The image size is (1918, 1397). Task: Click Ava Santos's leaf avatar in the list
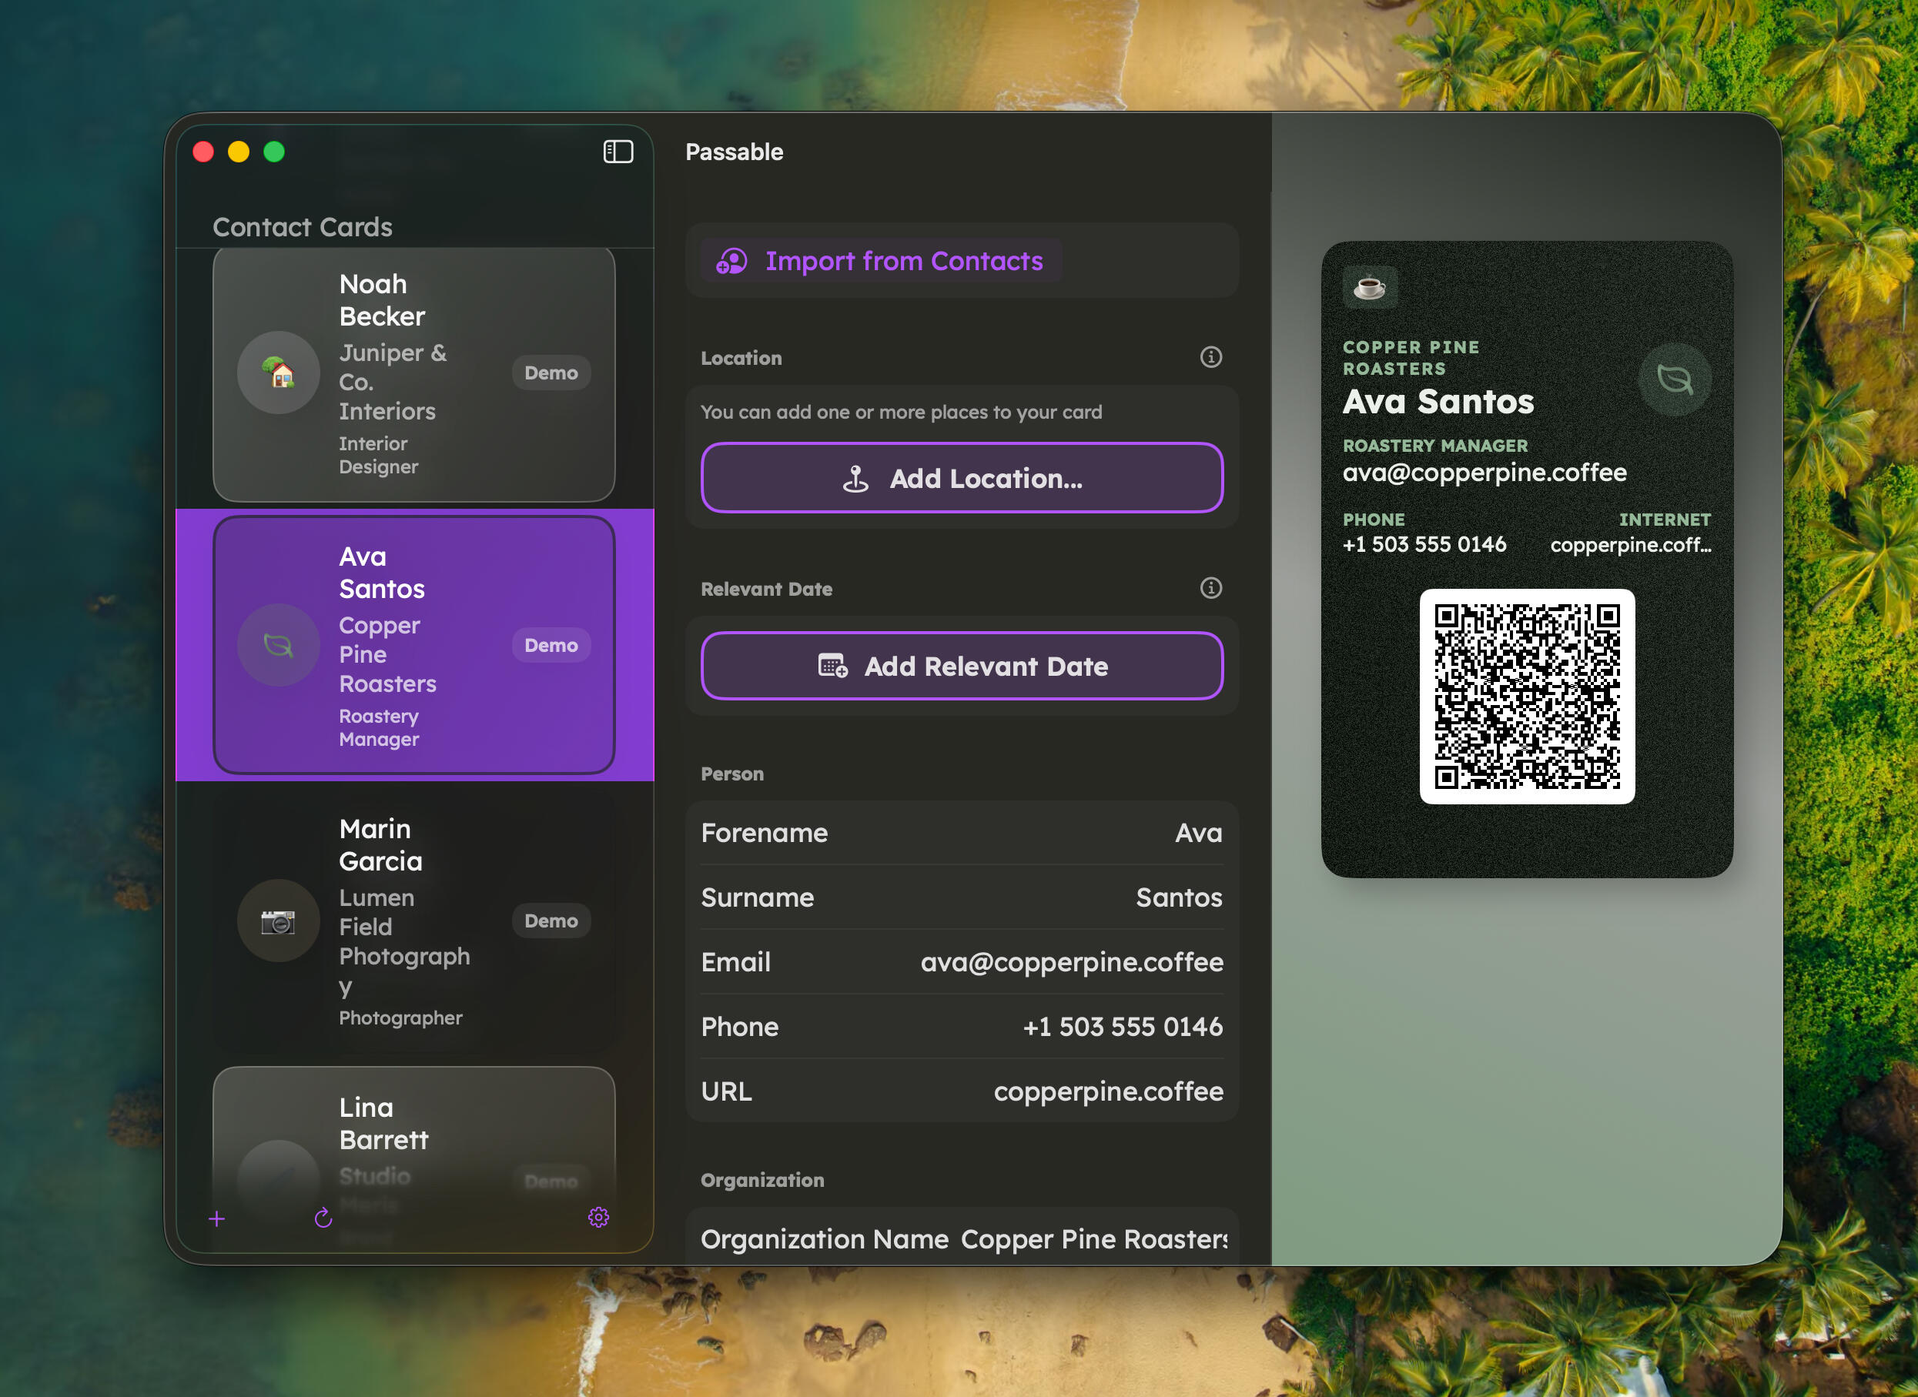(x=279, y=645)
